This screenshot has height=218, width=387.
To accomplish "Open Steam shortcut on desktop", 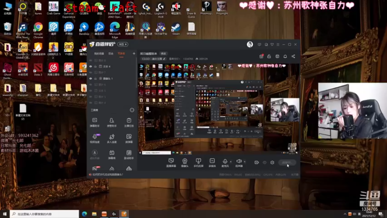I will pos(176,29).
